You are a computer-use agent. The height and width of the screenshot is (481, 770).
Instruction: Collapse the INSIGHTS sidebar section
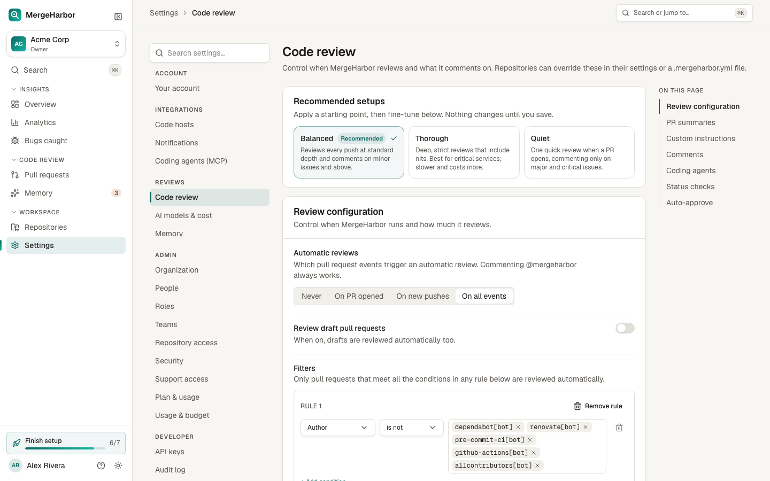pyautogui.click(x=30, y=89)
